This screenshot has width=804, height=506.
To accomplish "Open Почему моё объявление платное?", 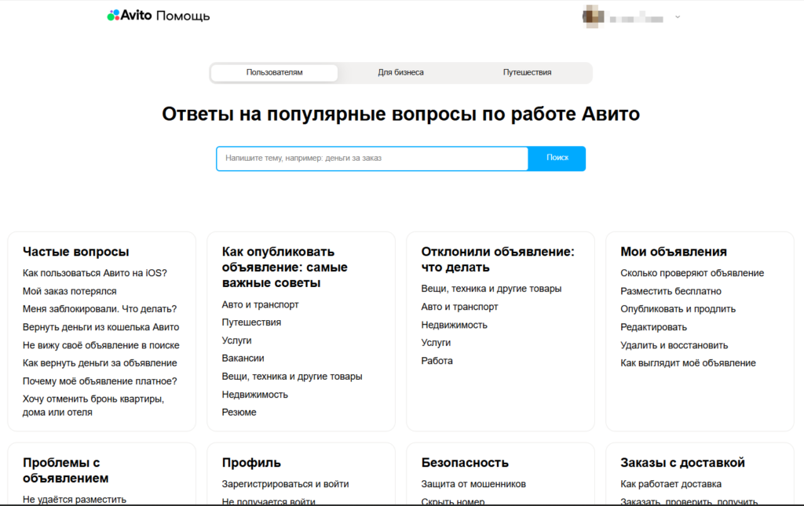I will pos(100,381).
